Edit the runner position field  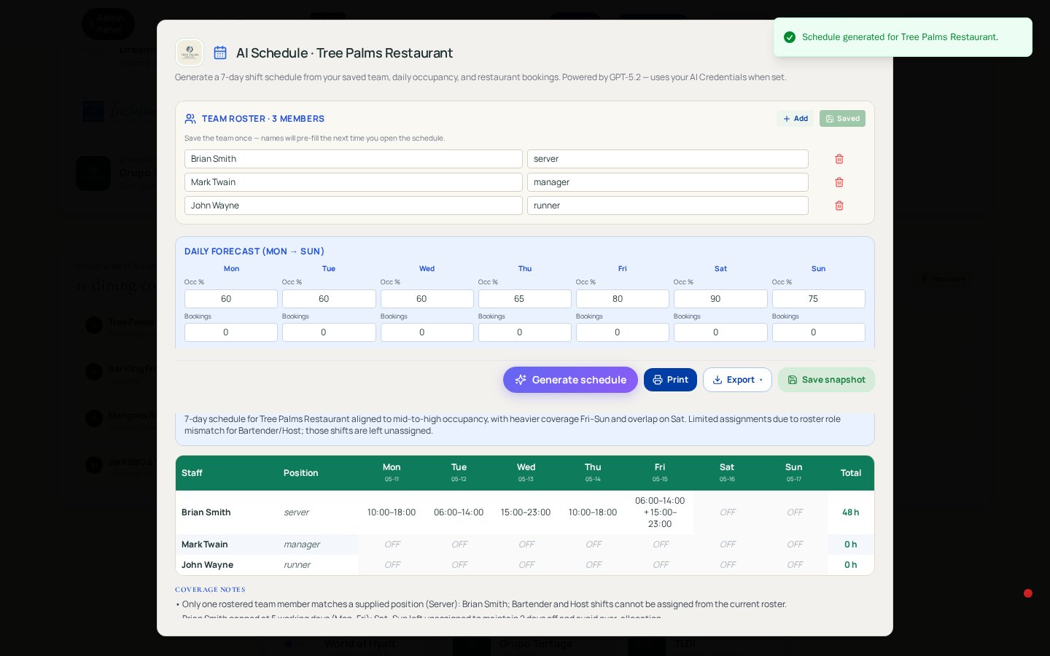coord(668,206)
